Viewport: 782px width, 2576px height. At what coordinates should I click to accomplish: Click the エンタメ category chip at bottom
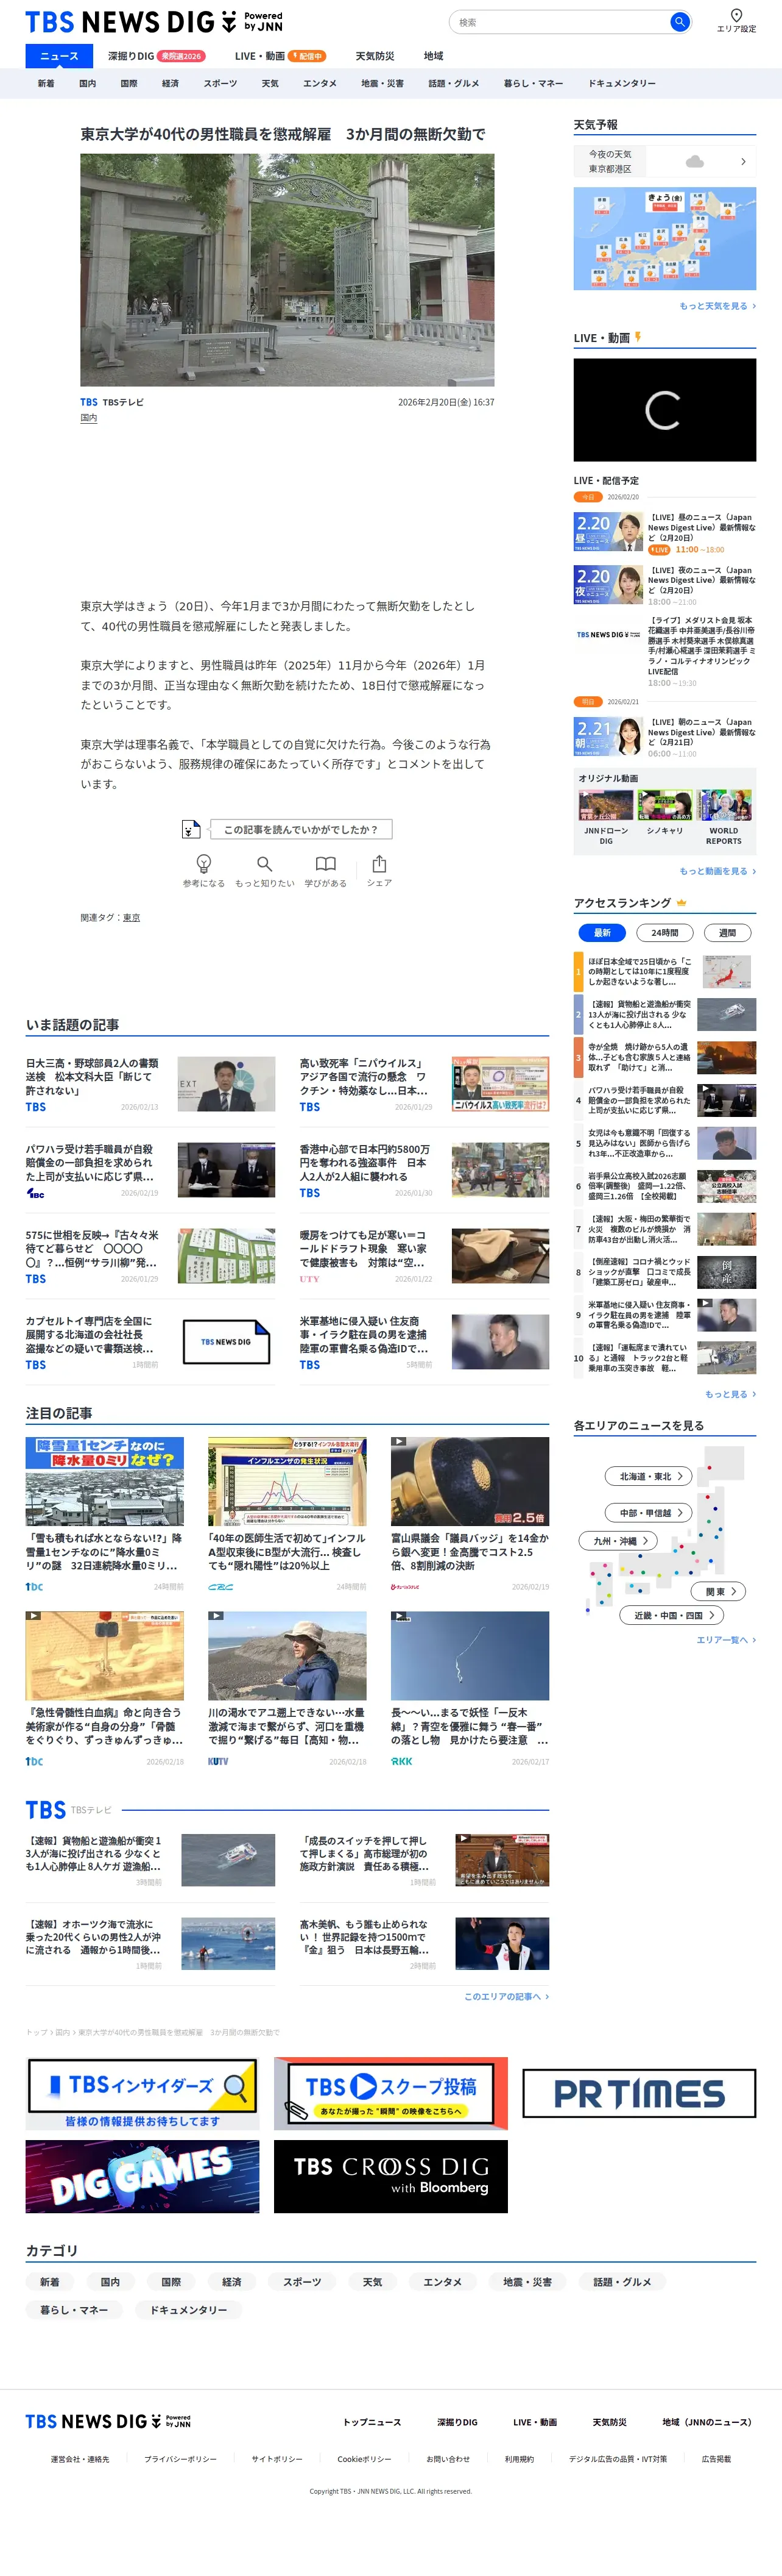pyautogui.click(x=442, y=2282)
